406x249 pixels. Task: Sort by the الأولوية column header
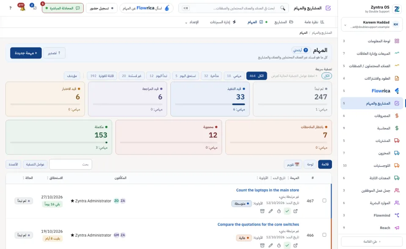pyautogui.click(x=263, y=178)
